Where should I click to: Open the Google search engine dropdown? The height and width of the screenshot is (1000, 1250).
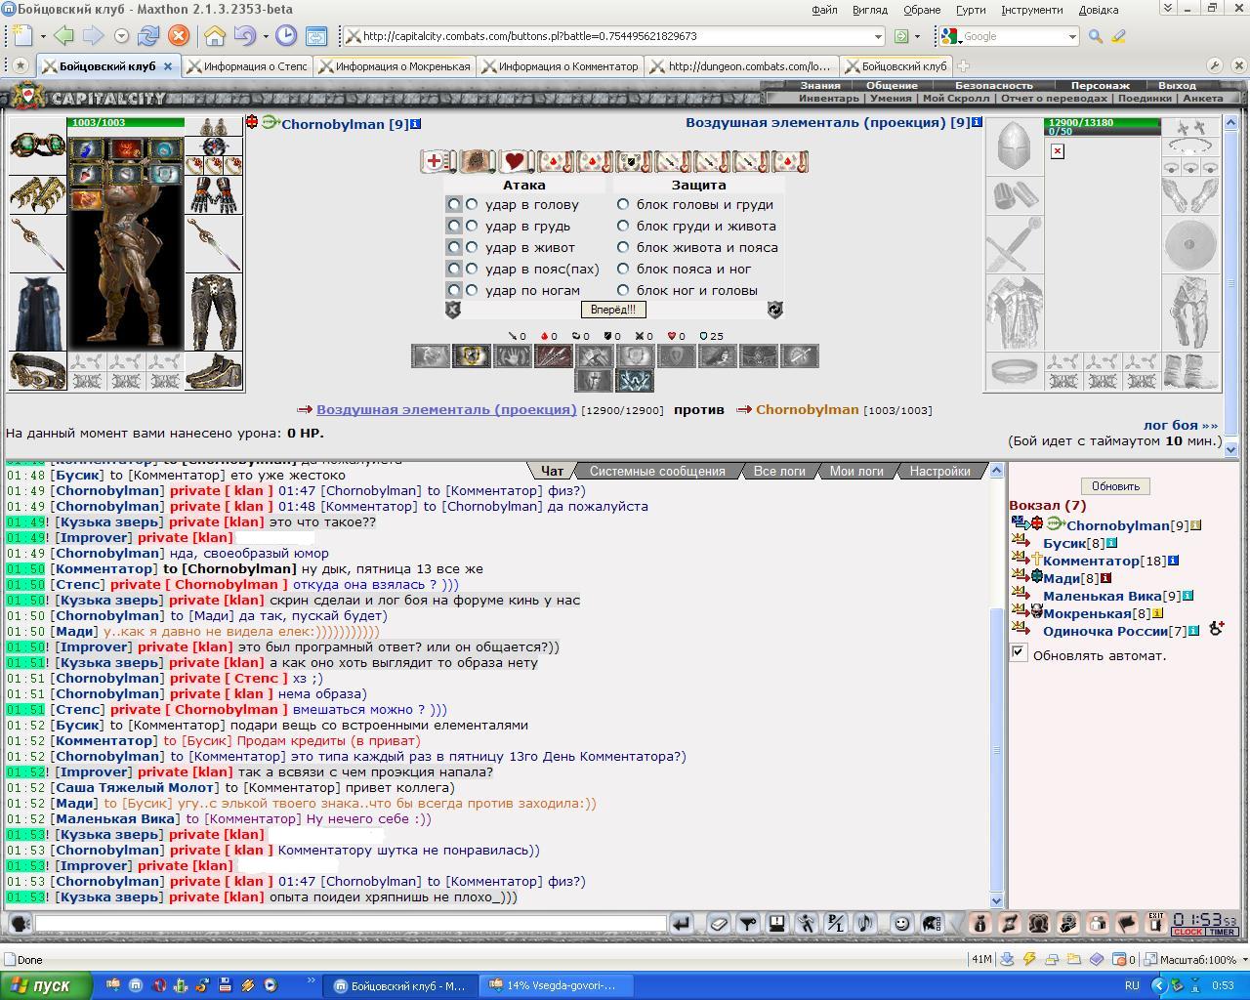1072,36
